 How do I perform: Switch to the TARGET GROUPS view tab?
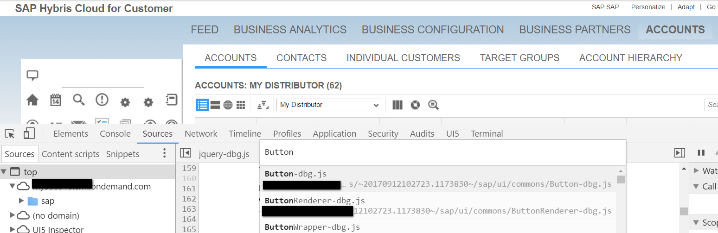point(519,58)
